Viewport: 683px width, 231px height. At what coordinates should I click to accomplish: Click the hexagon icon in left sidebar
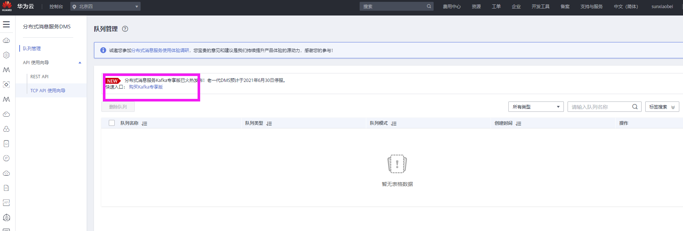click(6, 55)
